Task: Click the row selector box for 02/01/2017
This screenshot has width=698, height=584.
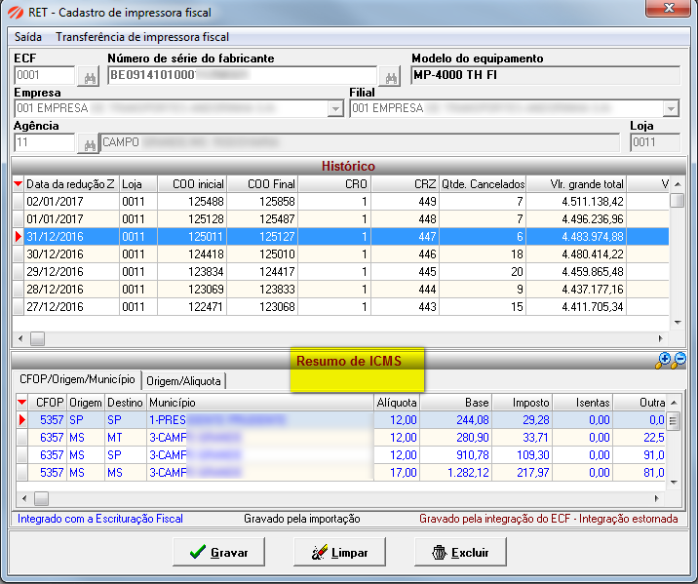Action: pos(19,202)
